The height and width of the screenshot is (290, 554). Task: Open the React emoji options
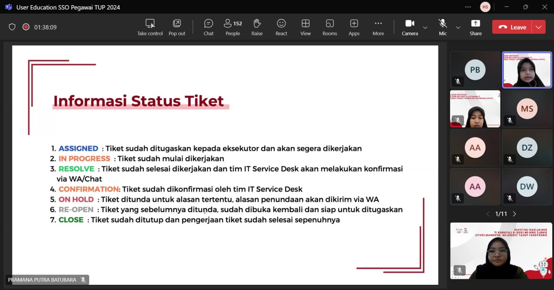pos(281,27)
